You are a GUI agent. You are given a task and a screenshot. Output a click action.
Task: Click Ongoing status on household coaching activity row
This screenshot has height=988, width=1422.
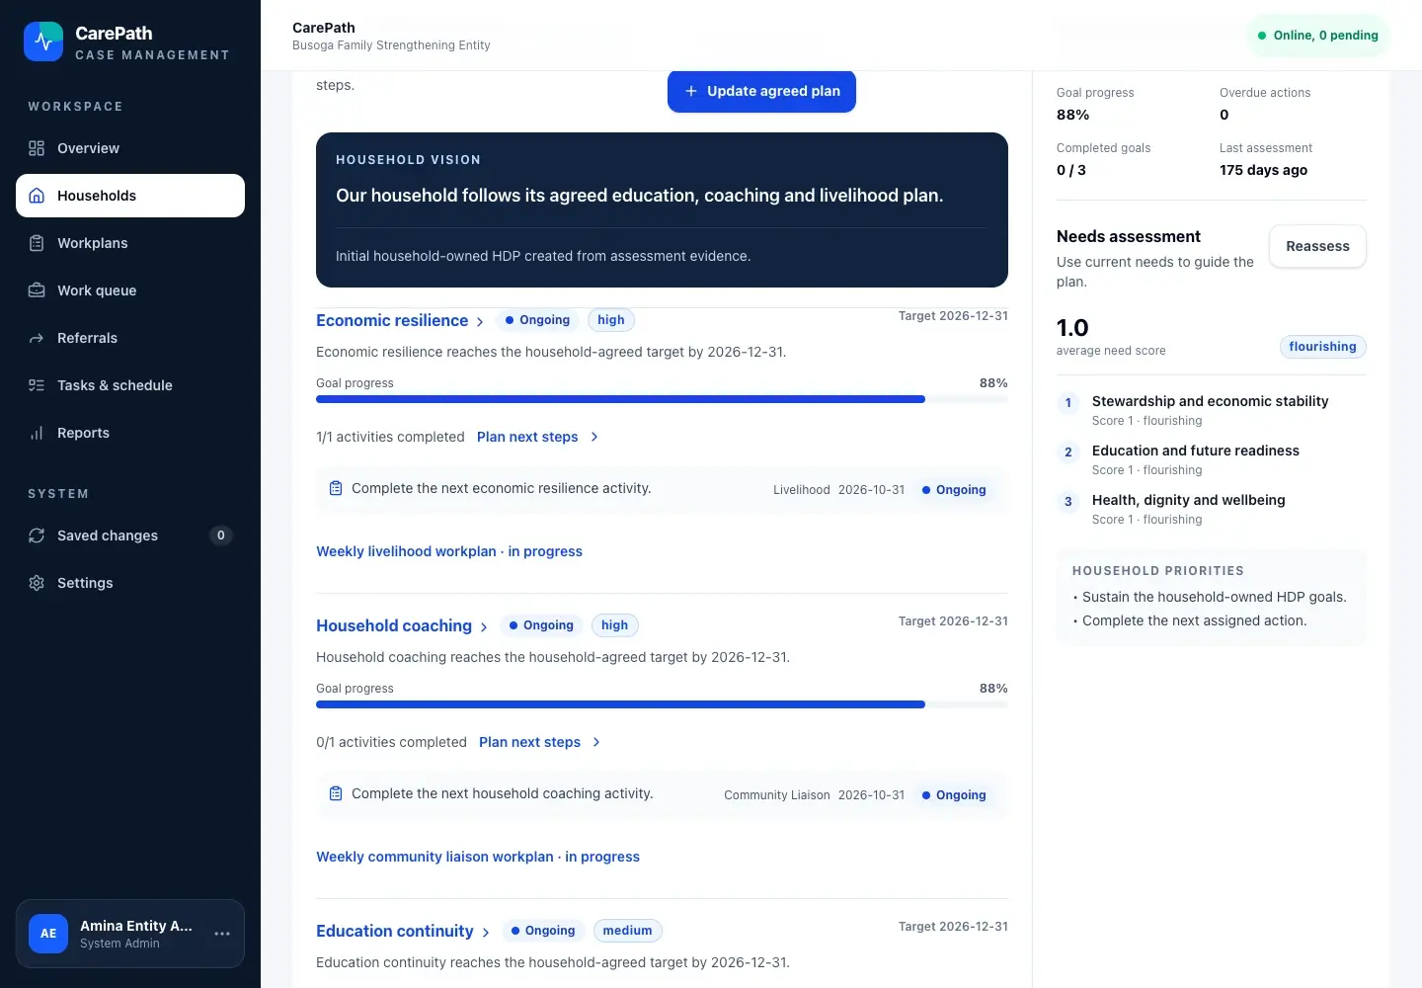(954, 795)
